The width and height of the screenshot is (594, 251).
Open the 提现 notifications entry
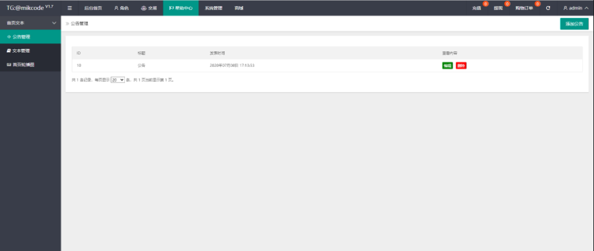click(x=499, y=8)
